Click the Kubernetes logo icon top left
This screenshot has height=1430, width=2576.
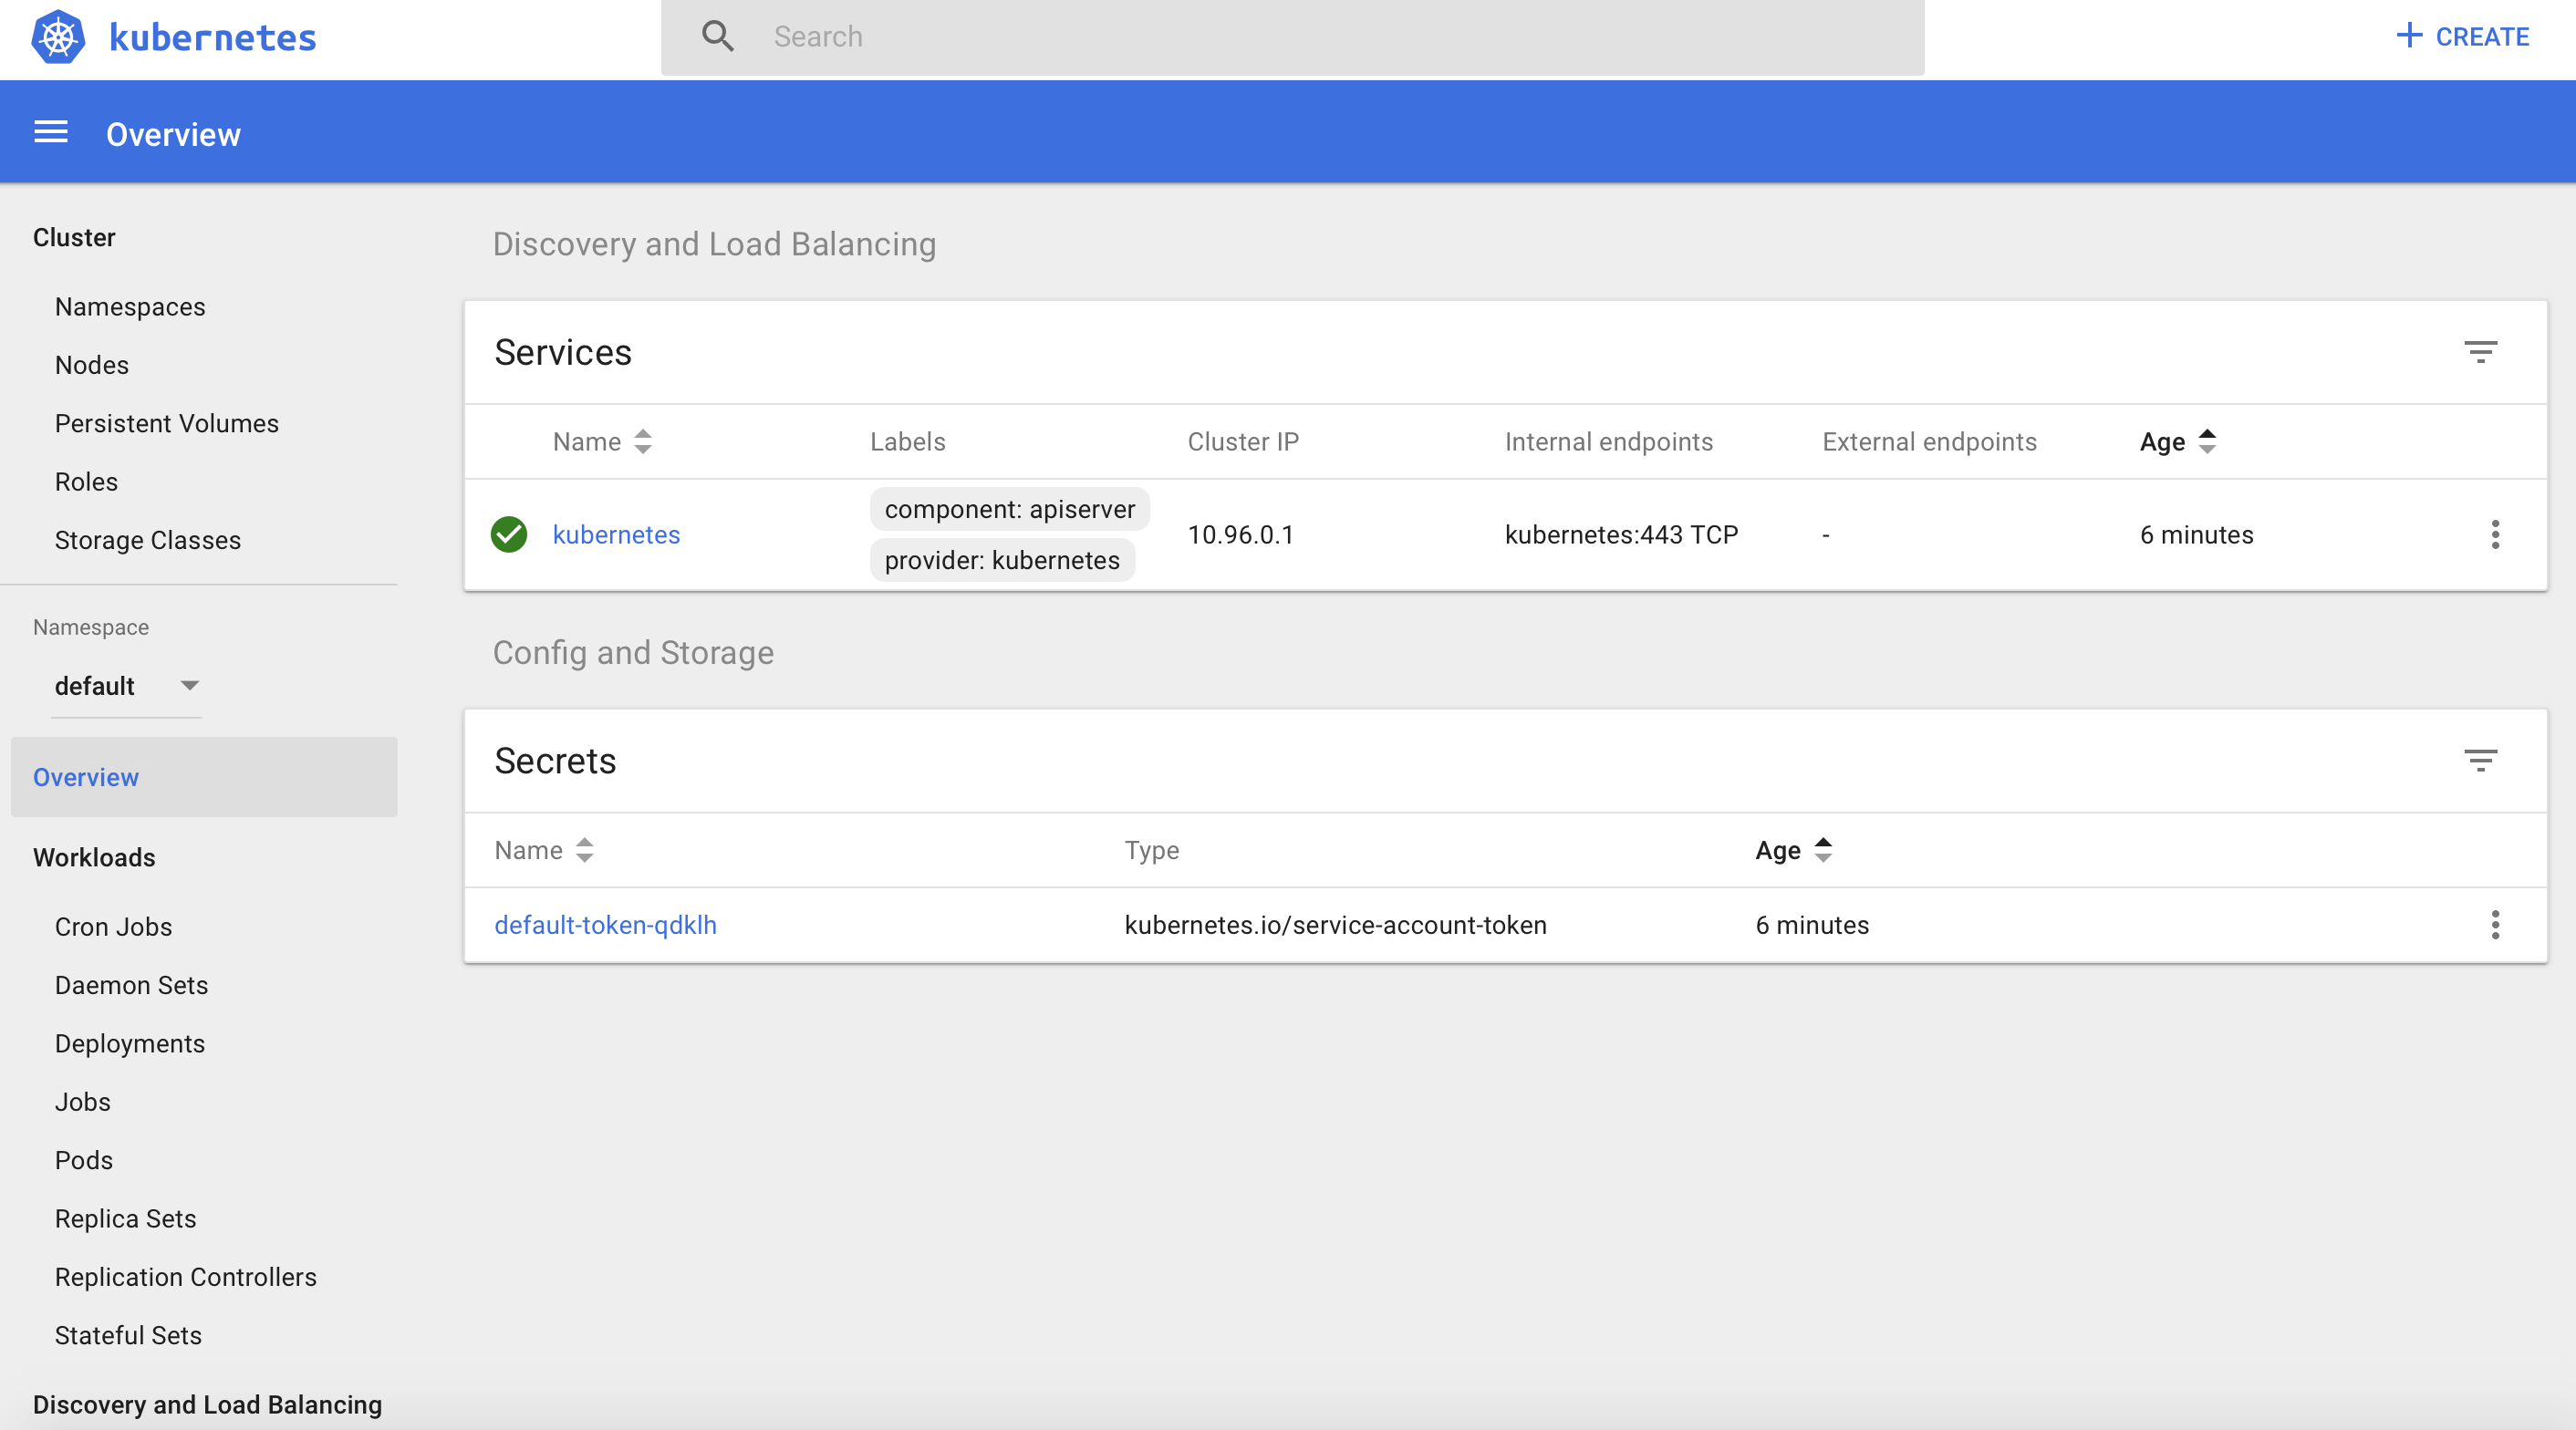point(60,36)
